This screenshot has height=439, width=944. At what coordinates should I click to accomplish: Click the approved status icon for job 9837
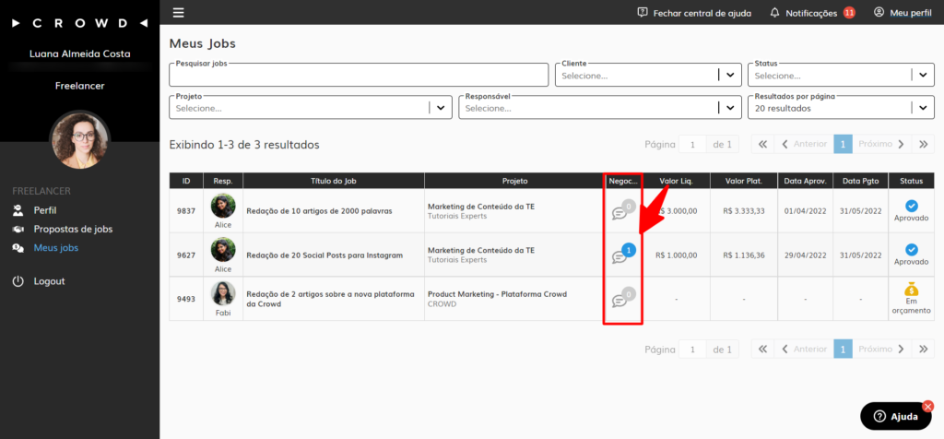click(911, 205)
